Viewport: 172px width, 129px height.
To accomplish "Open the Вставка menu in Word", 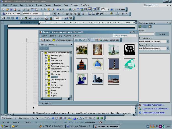I will (29, 5).
